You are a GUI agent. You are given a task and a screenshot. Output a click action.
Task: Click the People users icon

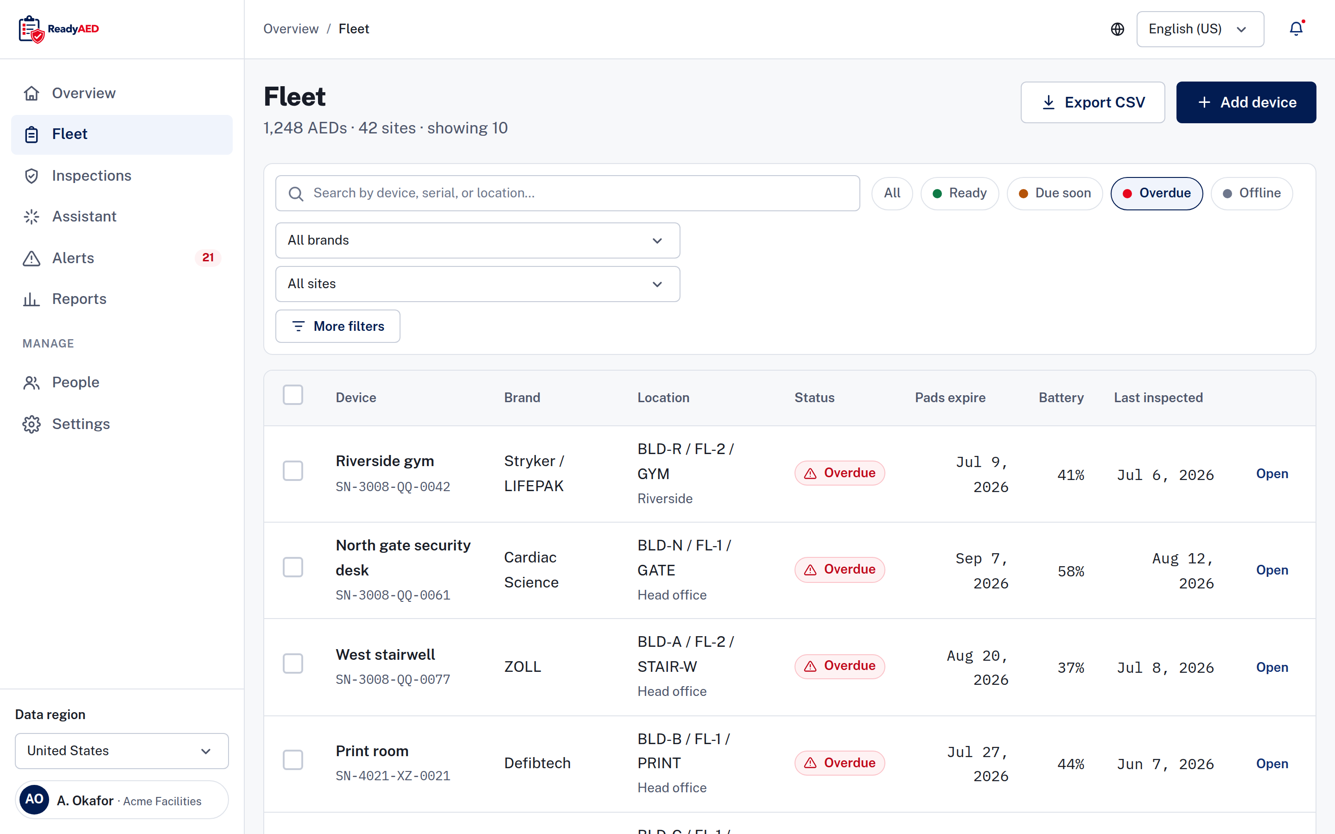tap(32, 382)
